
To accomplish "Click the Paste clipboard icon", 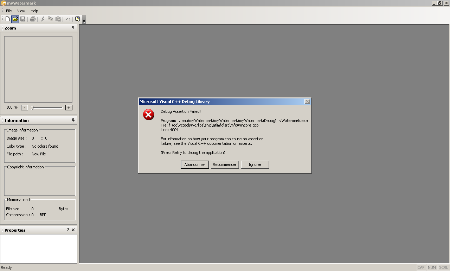I will [58, 19].
